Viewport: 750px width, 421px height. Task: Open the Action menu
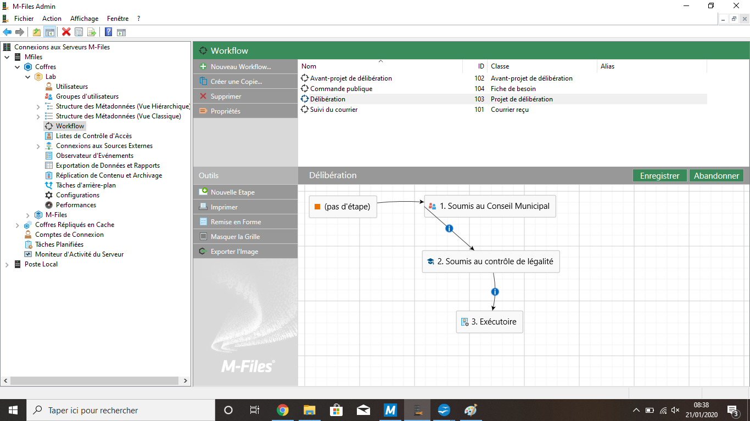[x=52, y=19]
